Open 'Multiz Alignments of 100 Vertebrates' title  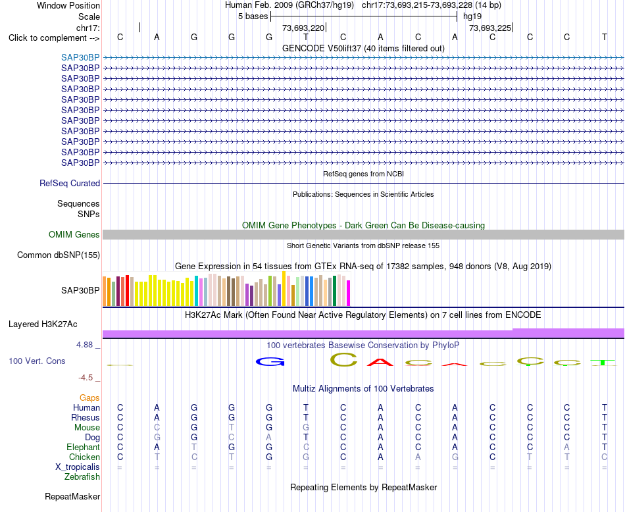pos(363,389)
